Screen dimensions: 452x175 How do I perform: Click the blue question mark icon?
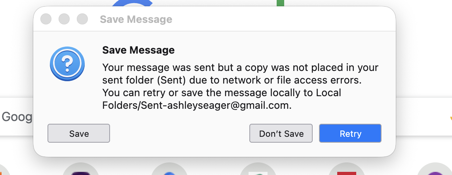[x=67, y=63]
